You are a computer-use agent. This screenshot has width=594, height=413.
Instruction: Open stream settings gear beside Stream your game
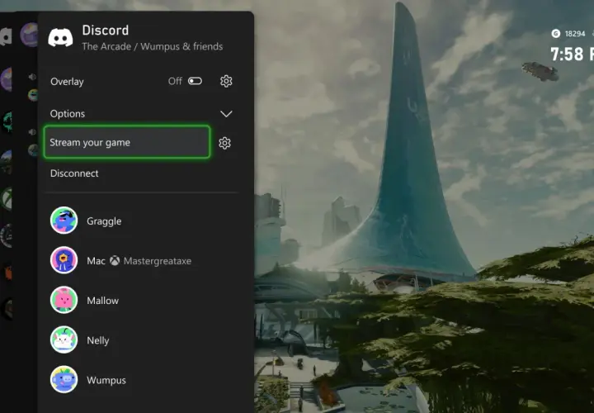tap(224, 143)
